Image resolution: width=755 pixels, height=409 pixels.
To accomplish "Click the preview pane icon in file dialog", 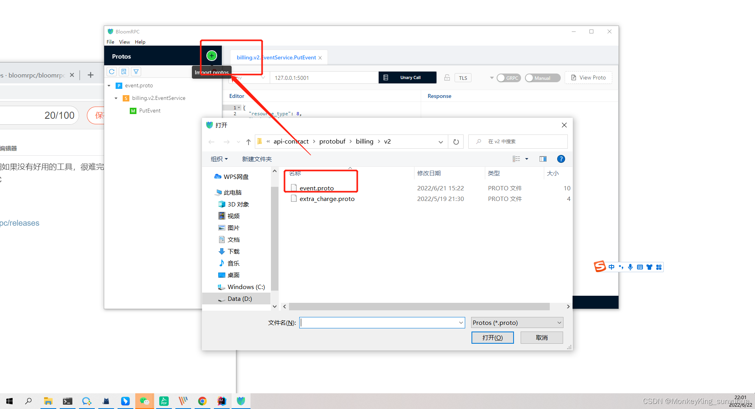I will tap(543, 159).
